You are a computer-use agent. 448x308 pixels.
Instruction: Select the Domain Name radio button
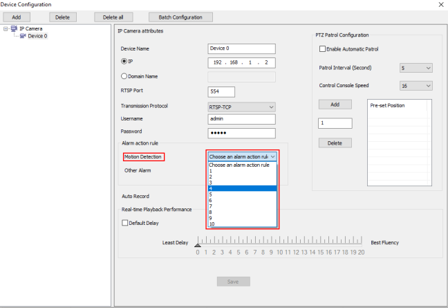click(124, 77)
